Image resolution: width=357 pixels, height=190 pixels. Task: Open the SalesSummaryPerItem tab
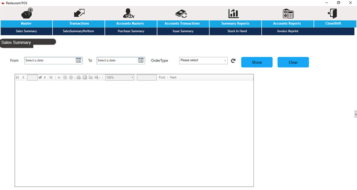point(79,31)
